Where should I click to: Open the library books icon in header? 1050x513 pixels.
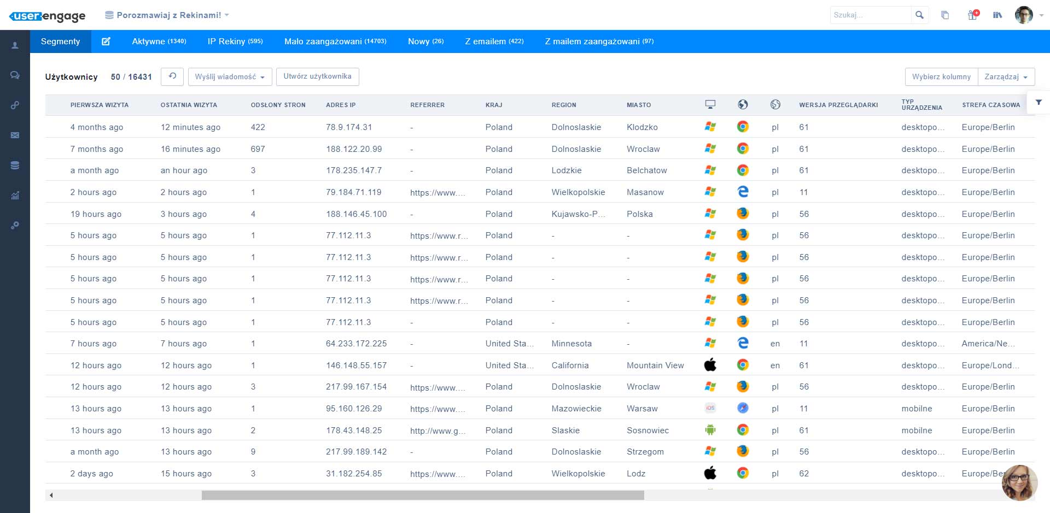997,15
